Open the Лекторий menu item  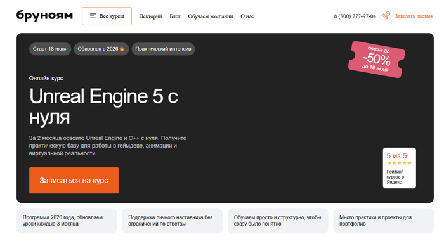click(151, 16)
